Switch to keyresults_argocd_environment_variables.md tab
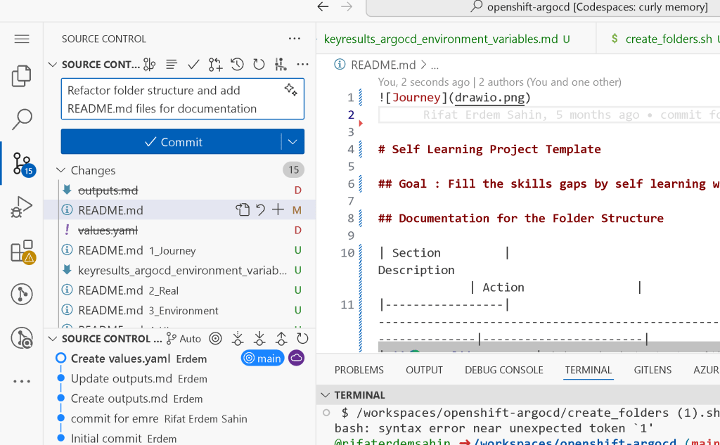The width and height of the screenshot is (720, 445). pyautogui.click(x=446, y=39)
